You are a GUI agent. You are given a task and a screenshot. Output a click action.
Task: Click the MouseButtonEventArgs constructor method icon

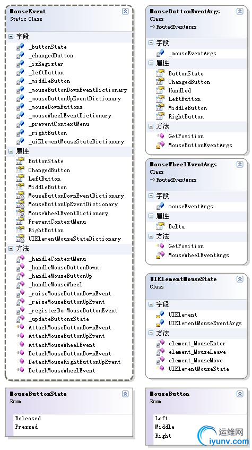coord(160,145)
